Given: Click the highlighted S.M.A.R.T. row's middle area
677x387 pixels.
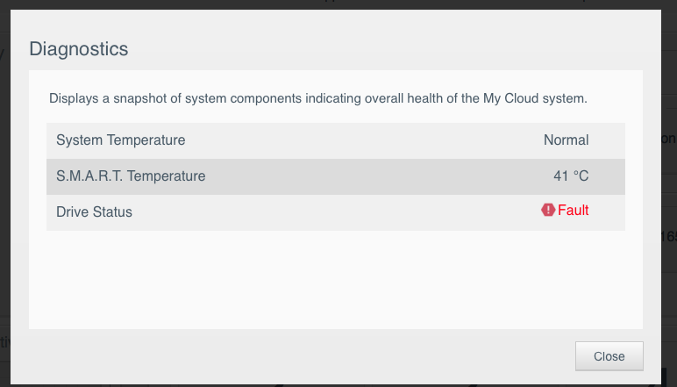Looking at the screenshot, I should [368, 176].
